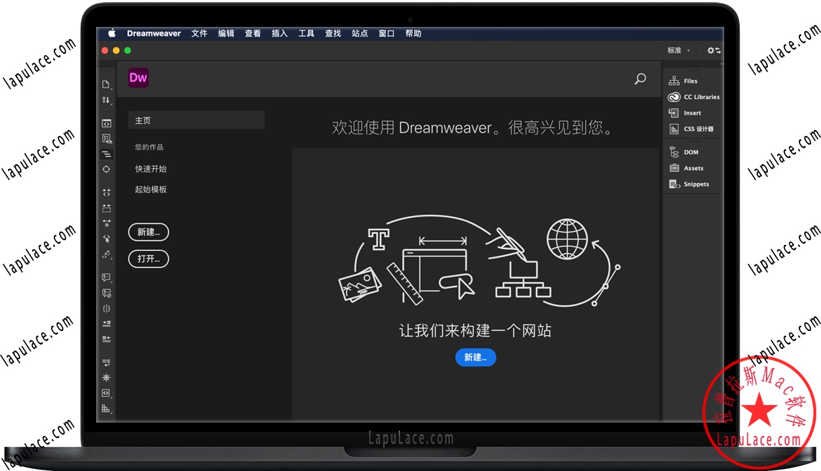Click the blue 新建... button
This screenshot has height=471, width=821.
pyautogui.click(x=475, y=357)
